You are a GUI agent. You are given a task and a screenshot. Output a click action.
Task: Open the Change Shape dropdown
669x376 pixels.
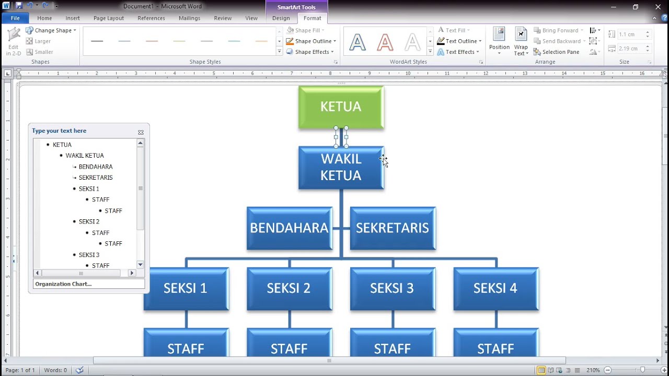click(51, 30)
